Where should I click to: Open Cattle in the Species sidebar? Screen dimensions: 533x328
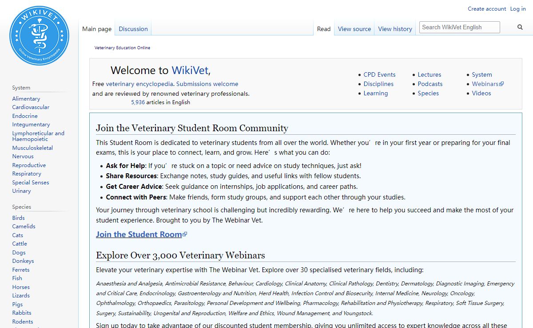[x=20, y=244]
